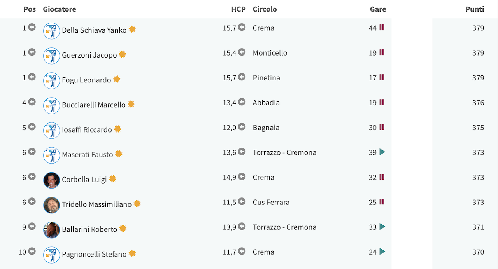Open Bucciarelli Marcello's player page
498x269 pixels.
click(x=94, y=105)
